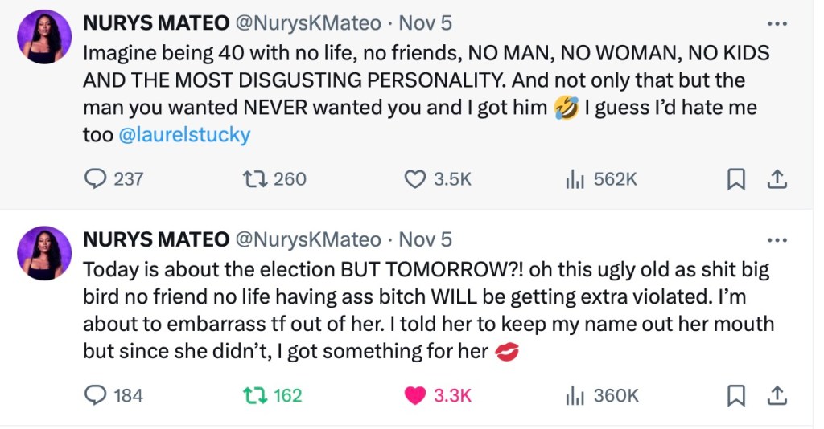Open more options menu on second tweet

coord(777,240)
